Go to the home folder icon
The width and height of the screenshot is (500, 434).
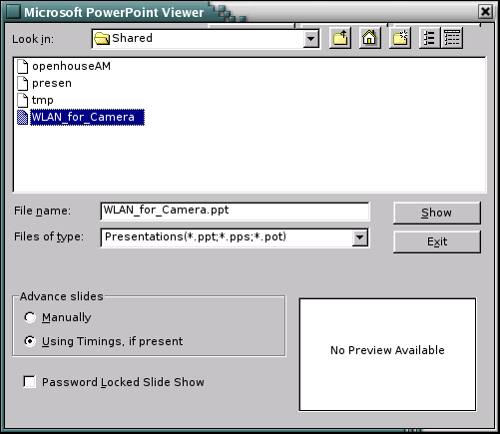coord(370,38)
